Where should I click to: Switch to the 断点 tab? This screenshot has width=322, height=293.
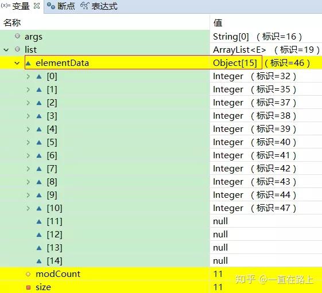coord(61,6)
